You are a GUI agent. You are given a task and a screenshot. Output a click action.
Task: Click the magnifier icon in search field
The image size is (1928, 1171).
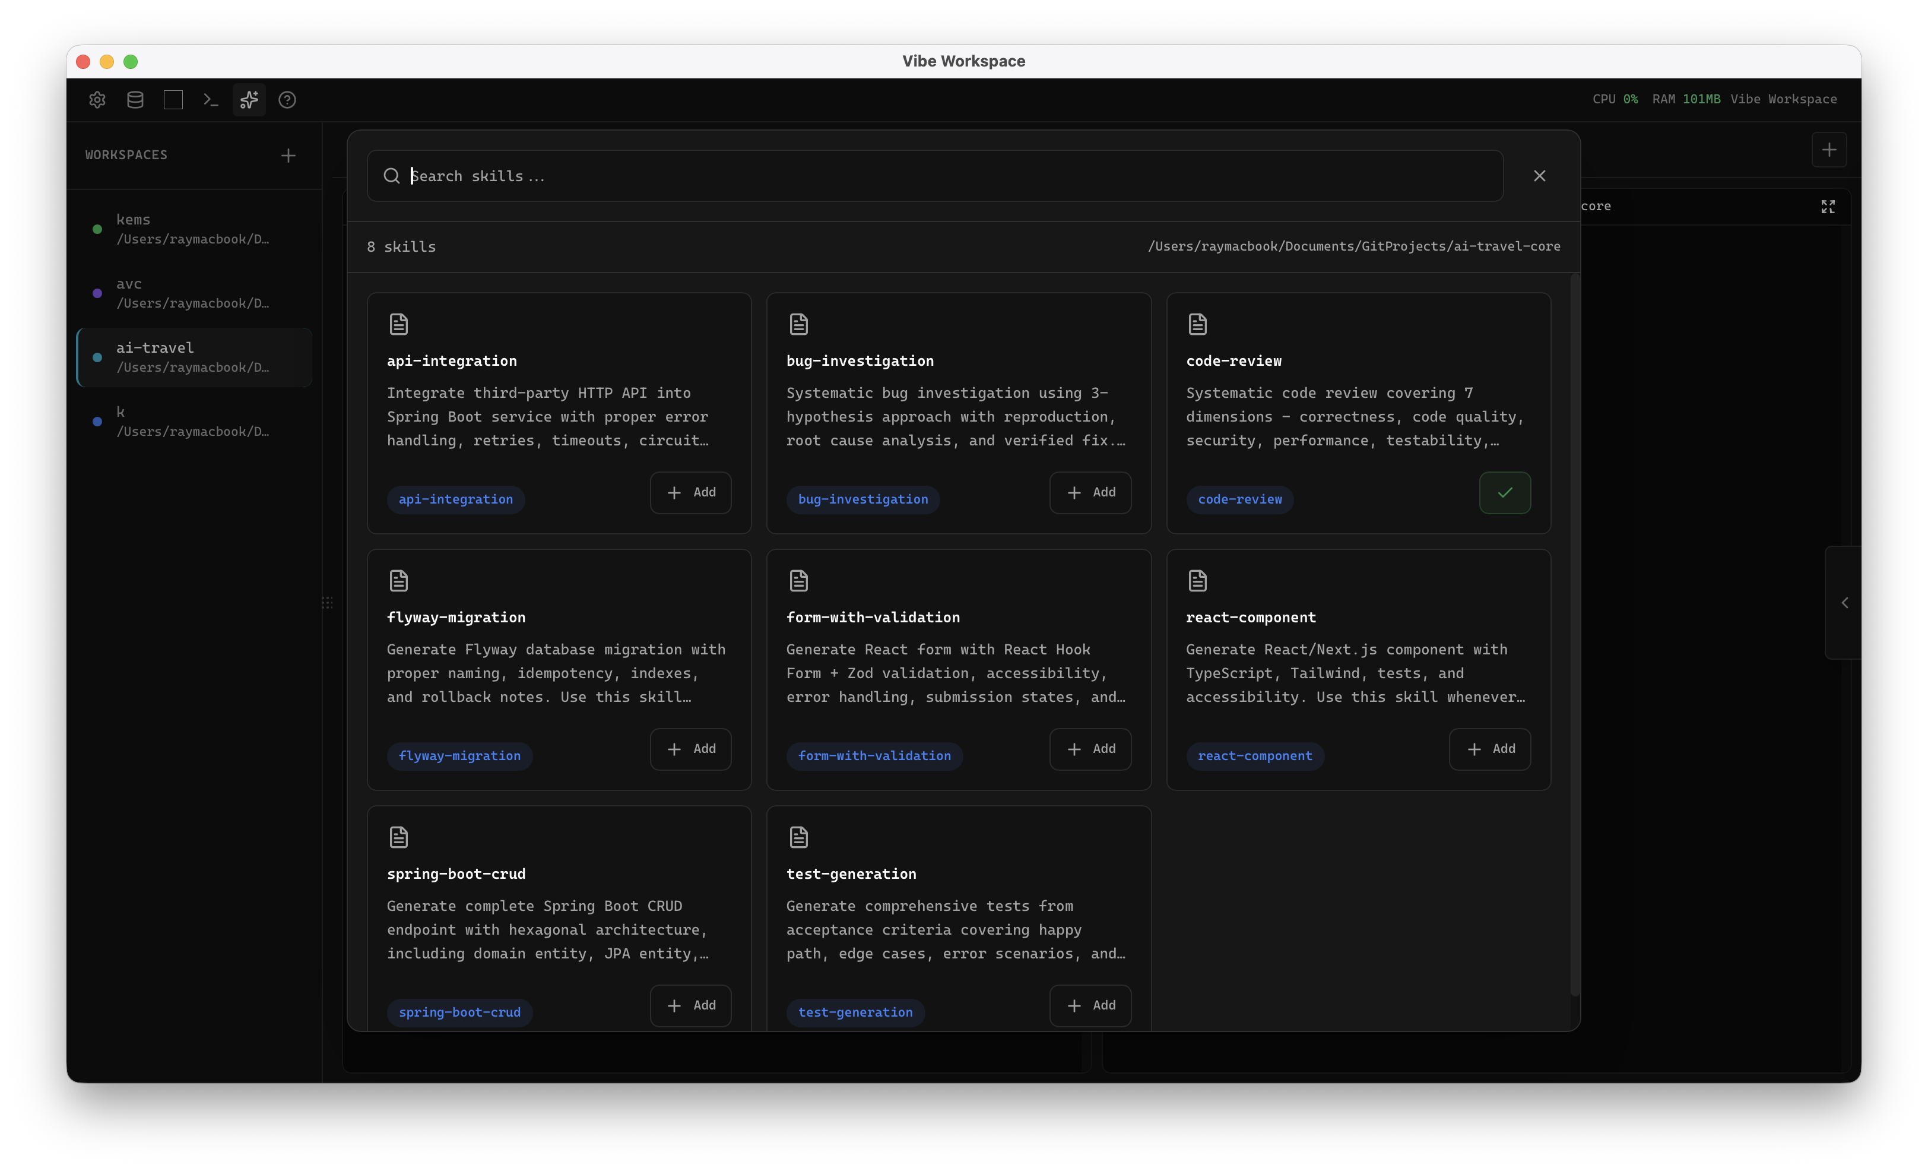click(x=391, y=176)
